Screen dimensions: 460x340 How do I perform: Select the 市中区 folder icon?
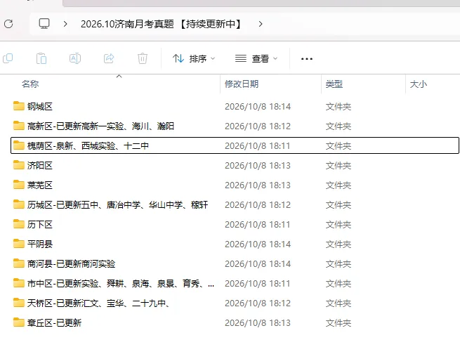pyautogui.click(x=19, y=283)
